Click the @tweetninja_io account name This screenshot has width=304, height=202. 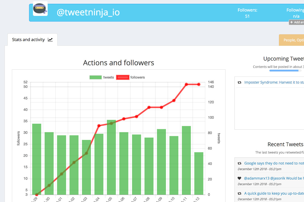(x=88, y=12)
